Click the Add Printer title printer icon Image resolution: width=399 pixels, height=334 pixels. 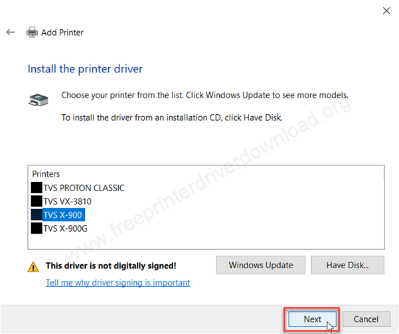coord(32,32)
